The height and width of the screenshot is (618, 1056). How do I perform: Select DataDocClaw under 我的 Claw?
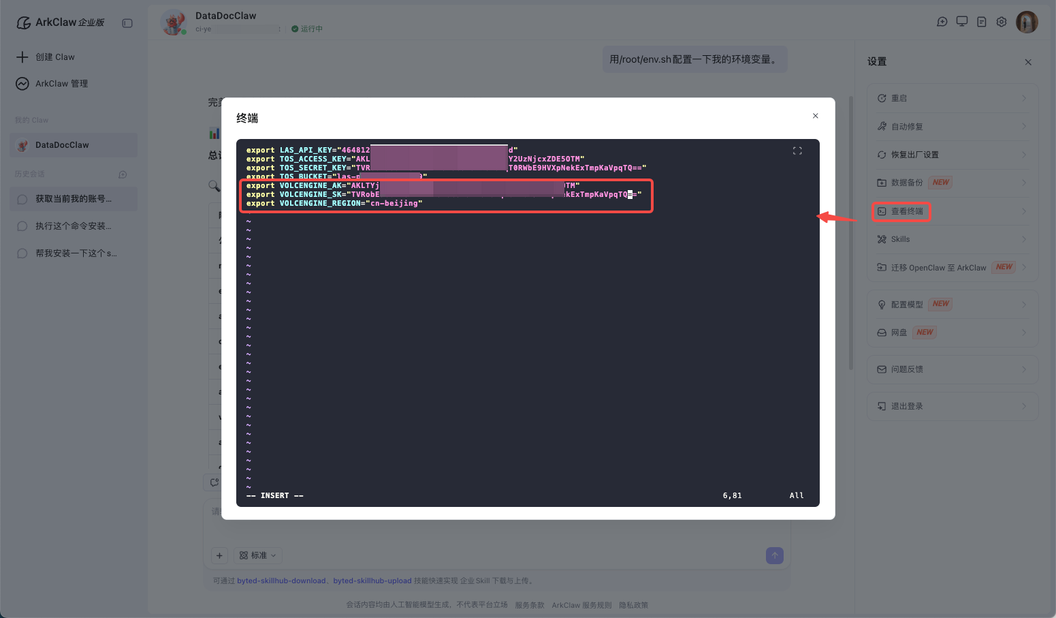(x=74, y=145)
